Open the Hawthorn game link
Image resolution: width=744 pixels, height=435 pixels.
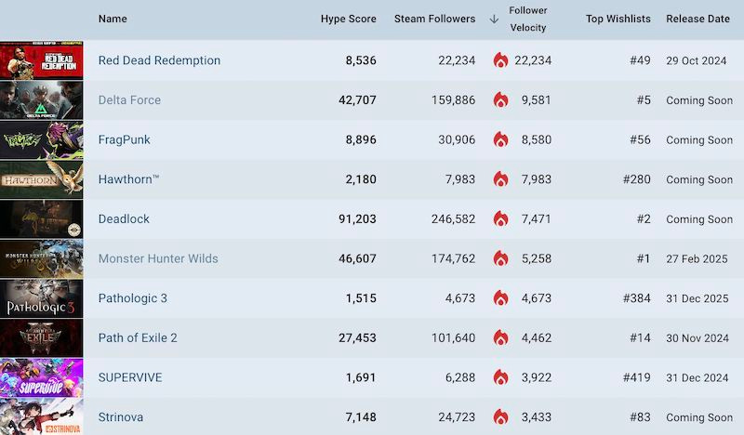128,179
